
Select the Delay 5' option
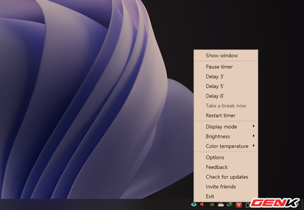215,86
